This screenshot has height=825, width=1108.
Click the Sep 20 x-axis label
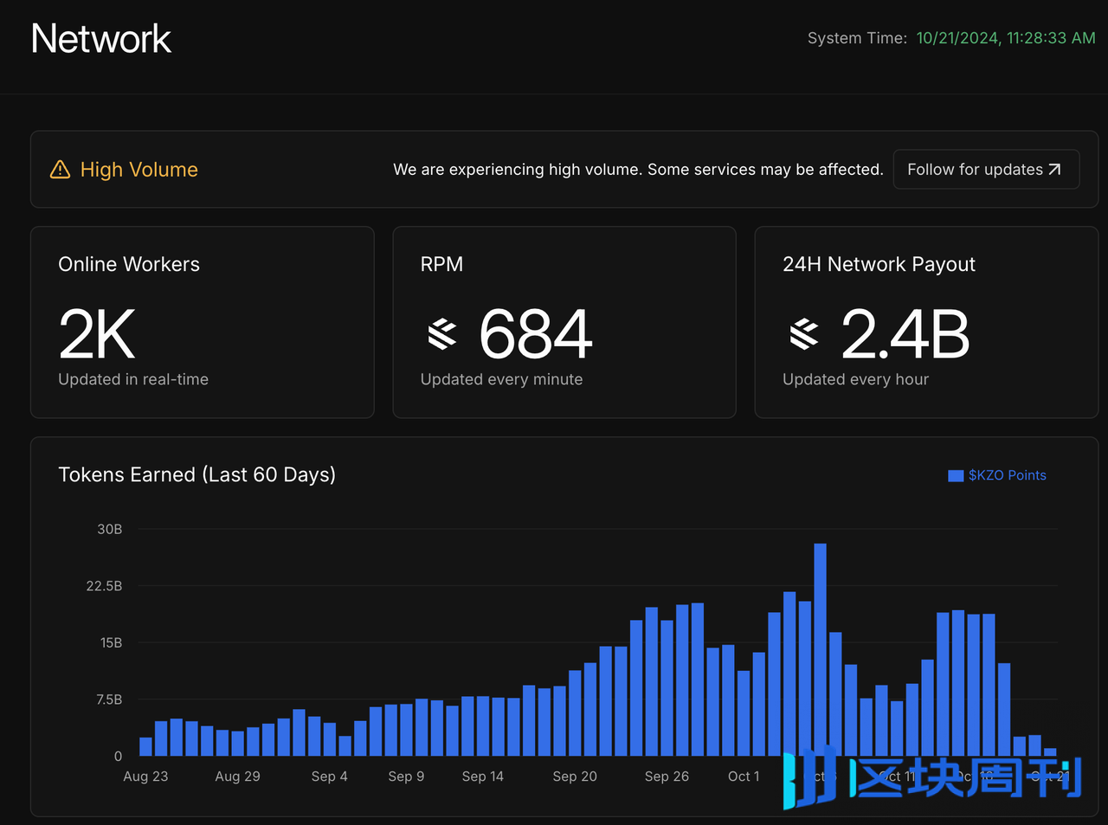pyautogui.click(x=575, y=777)
